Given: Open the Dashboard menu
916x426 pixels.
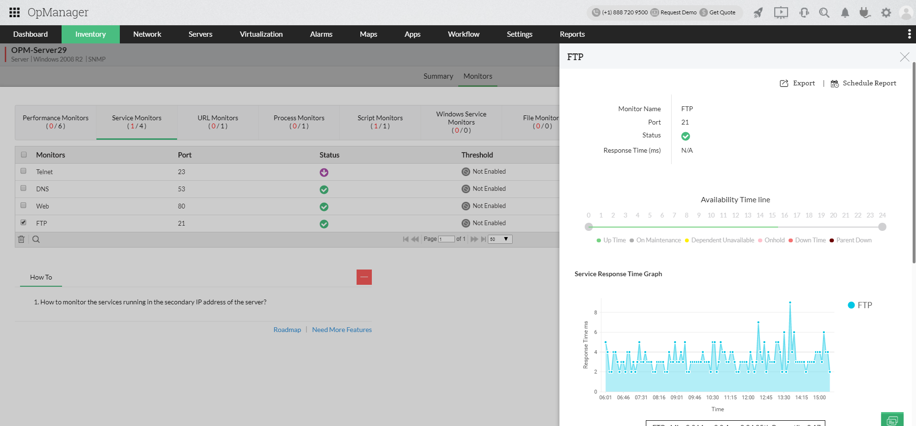Looking at the screenshot, I should click(31, 34).
